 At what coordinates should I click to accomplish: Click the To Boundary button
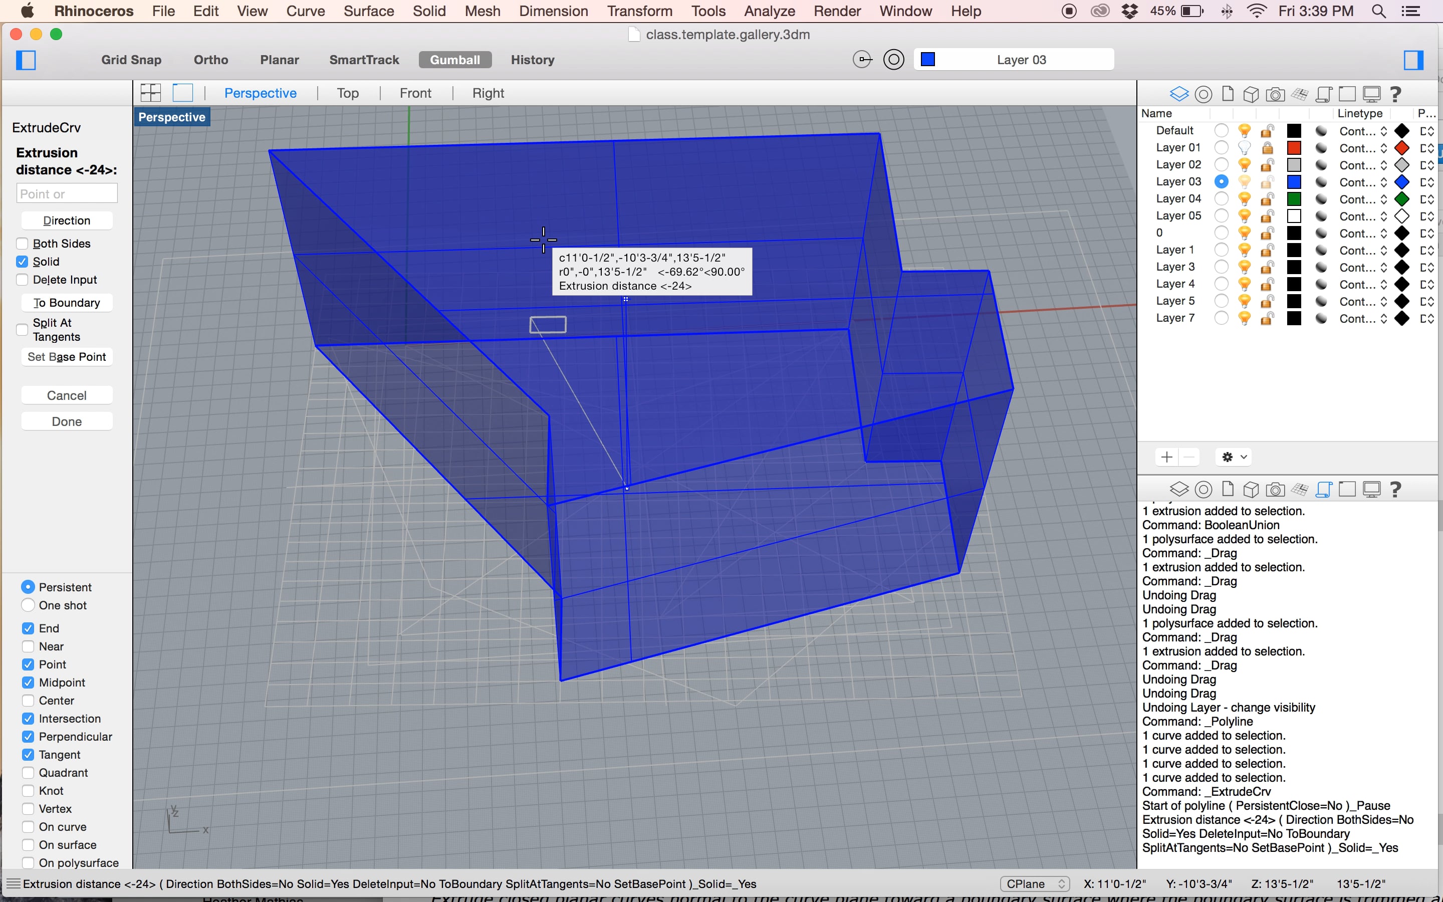pyautogui.click(x=67, y=303)
